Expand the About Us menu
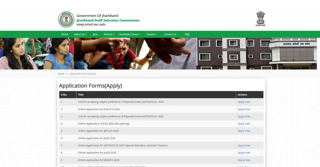Screen dimensions: 320x167 tap(80, 34)
